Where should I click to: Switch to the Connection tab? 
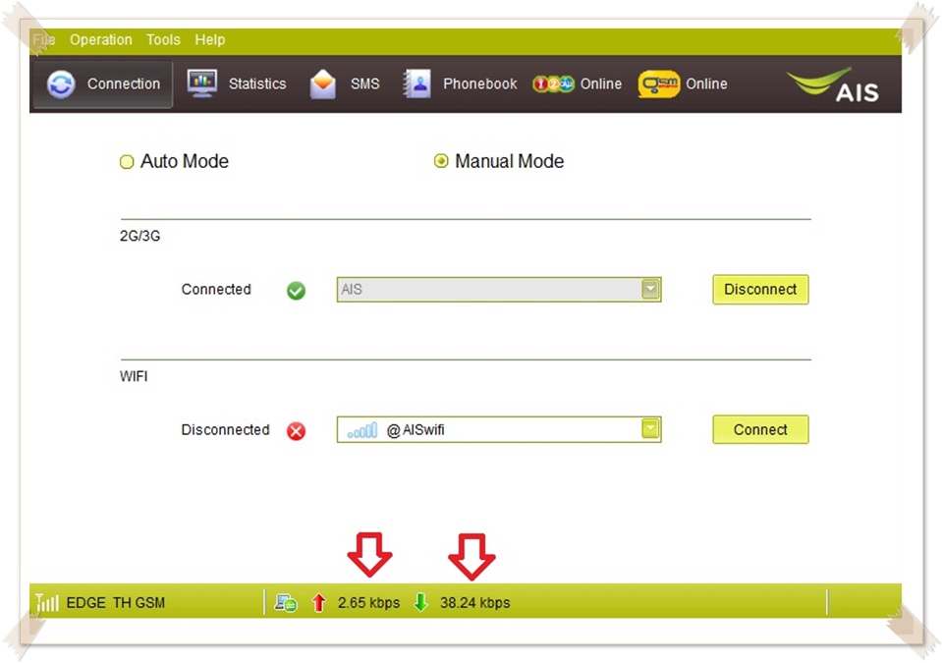[x=103, y=84]
